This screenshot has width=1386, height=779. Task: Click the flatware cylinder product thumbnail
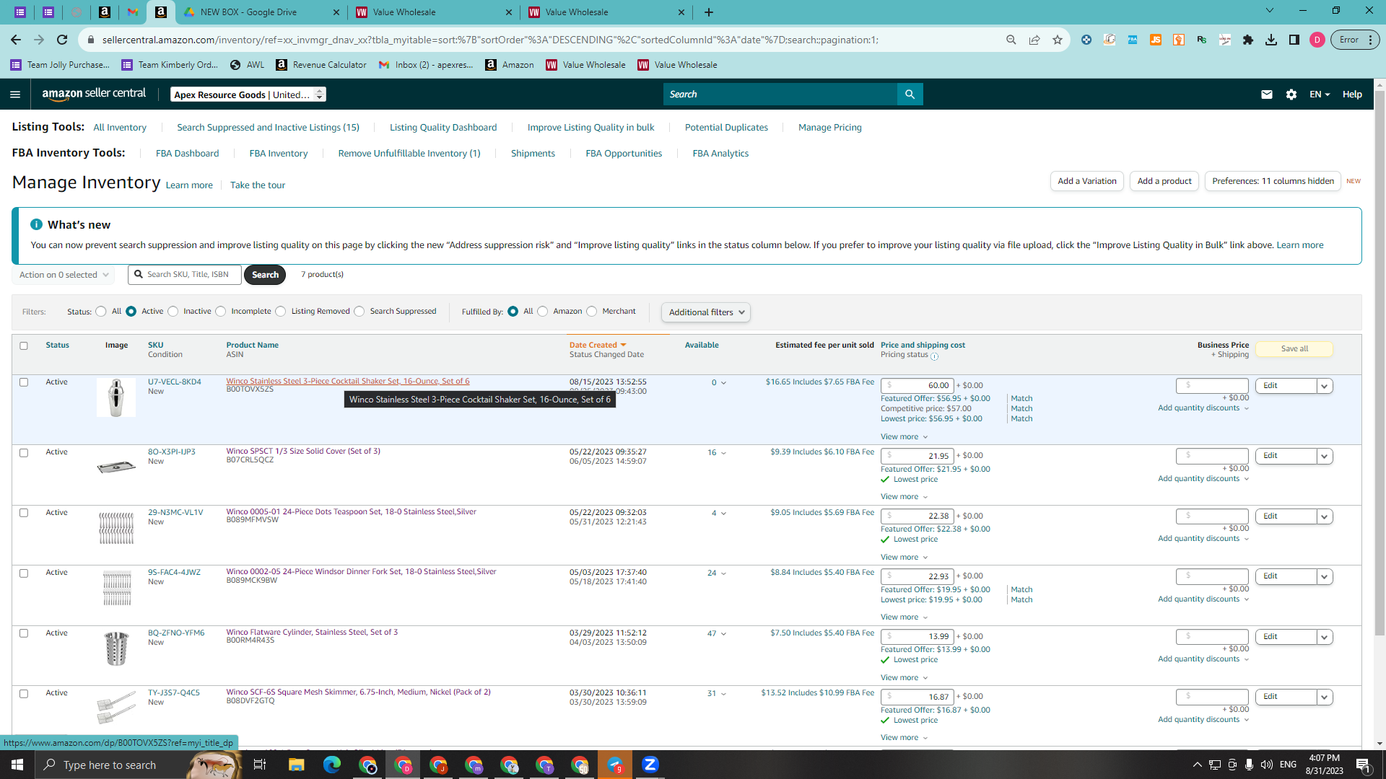point(116,648)
